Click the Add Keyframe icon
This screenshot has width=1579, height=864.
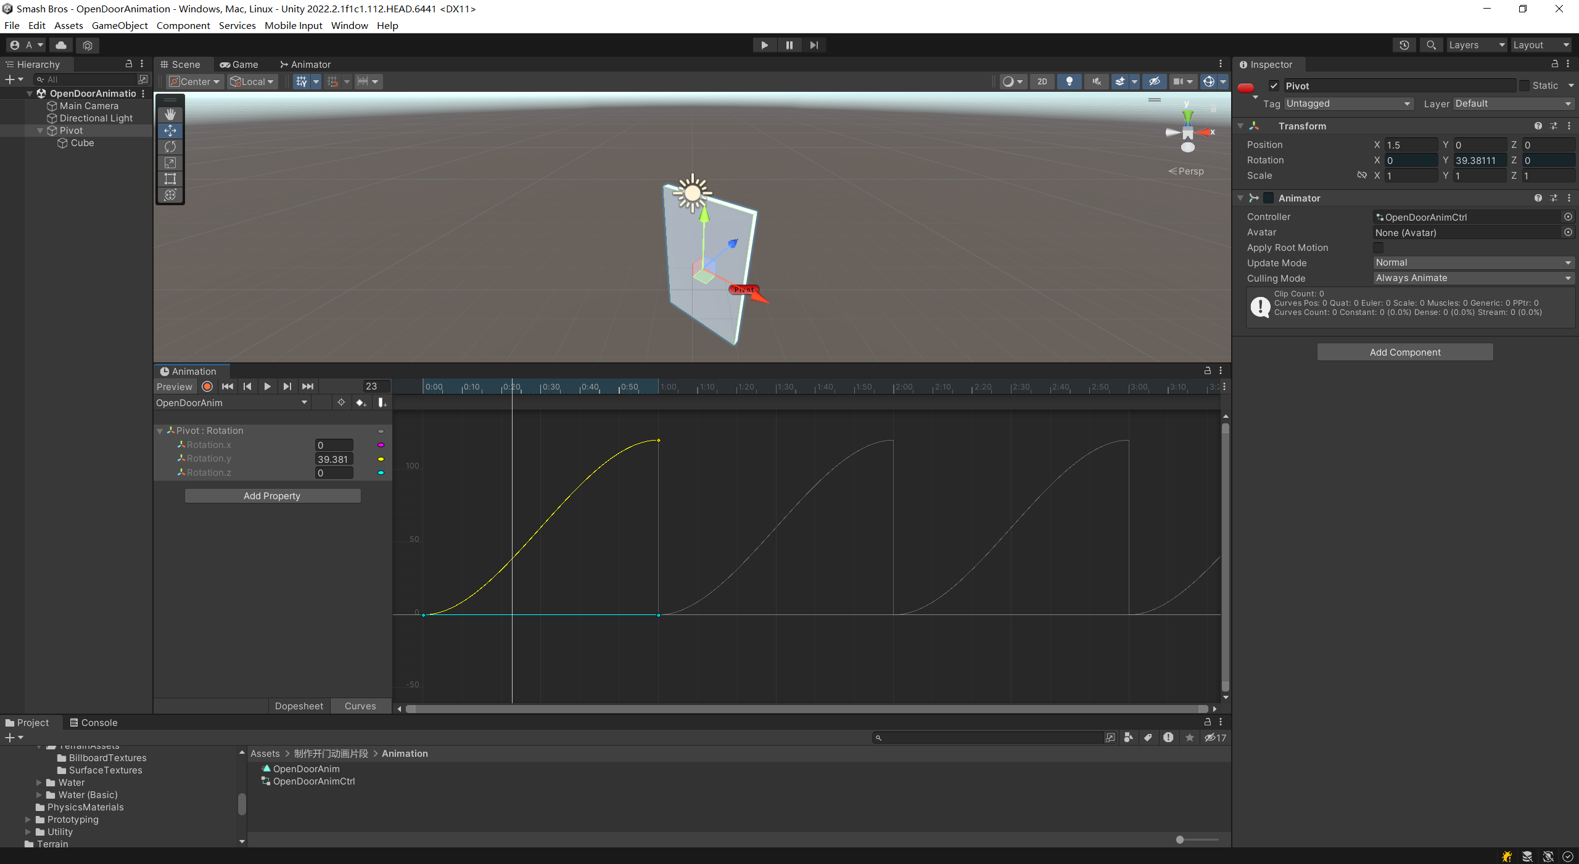(361, 402)
